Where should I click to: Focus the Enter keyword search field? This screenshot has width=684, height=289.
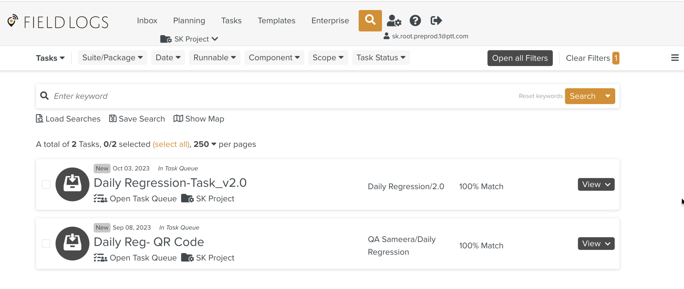(x=274, y=96)
